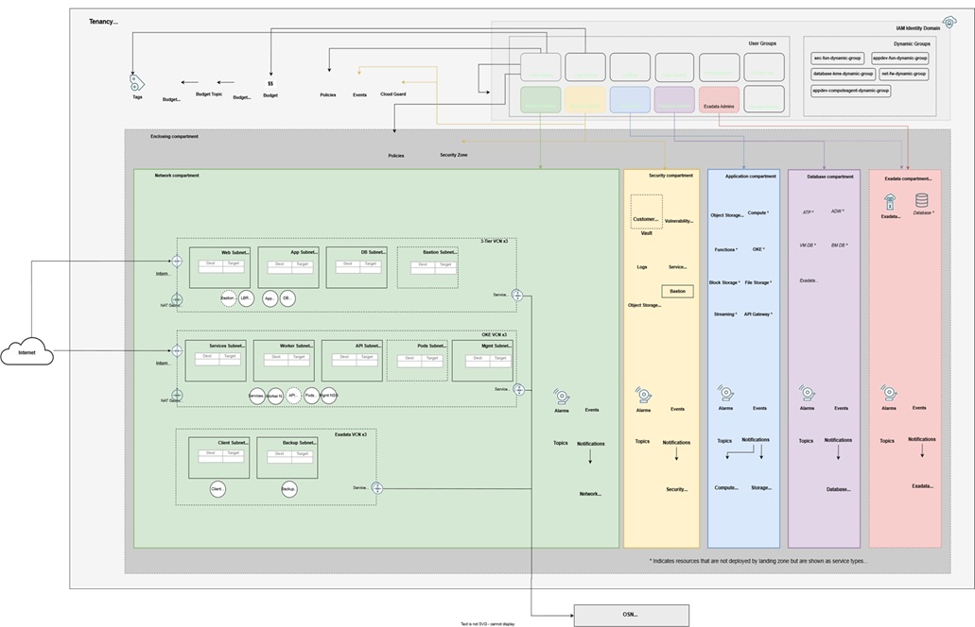The height and width of the screenshot is (627, 975).
Task: Select the service gateway icon of Exadata VCN
Action: pos(376,487)
